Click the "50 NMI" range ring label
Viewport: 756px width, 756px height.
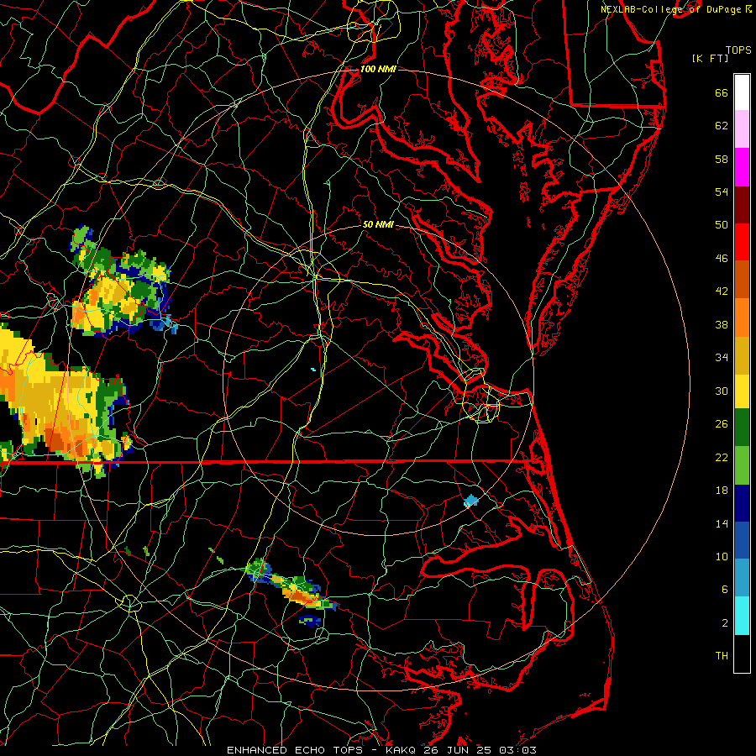coord(378,224)
